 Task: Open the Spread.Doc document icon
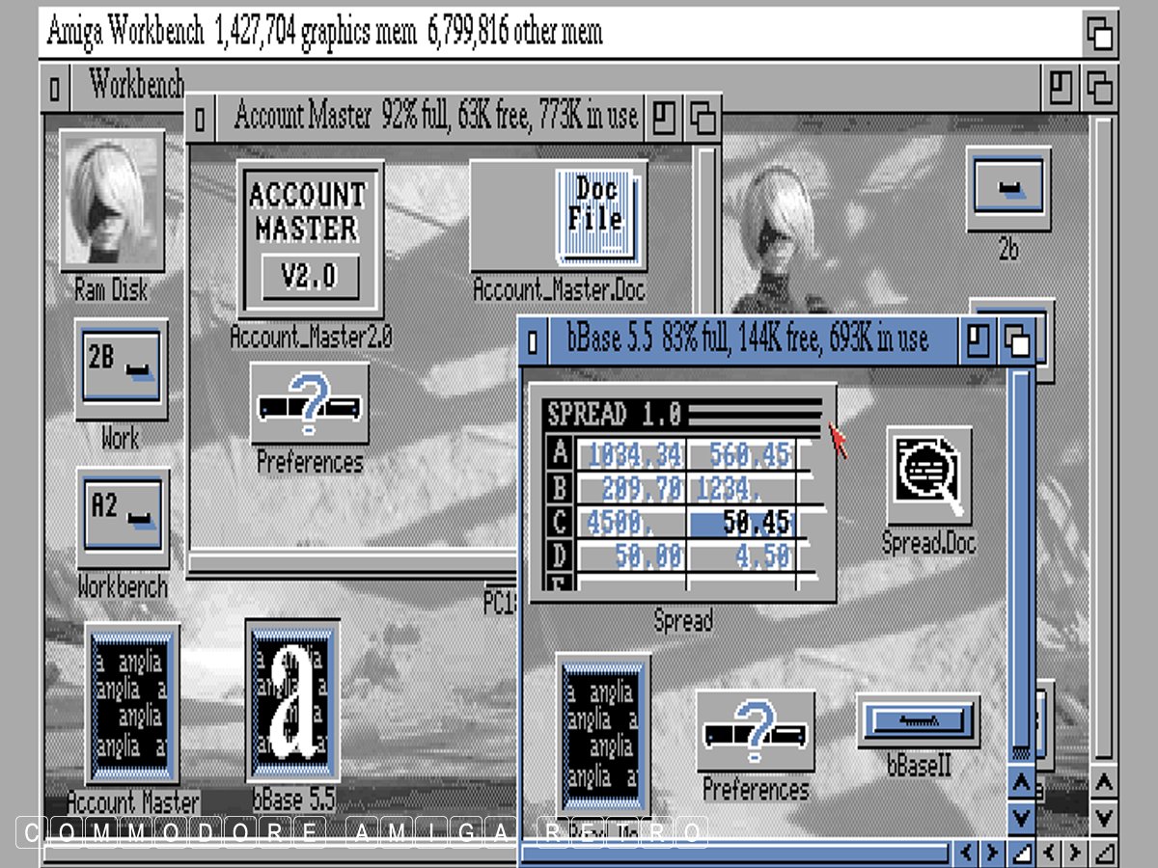coord(928,476)
